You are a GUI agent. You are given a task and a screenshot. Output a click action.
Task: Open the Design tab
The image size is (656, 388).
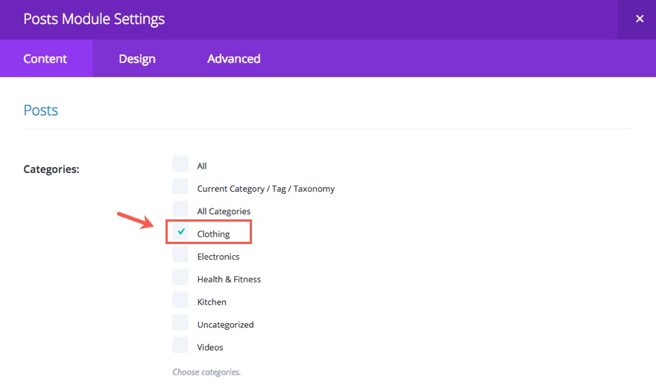coord(137,59)
